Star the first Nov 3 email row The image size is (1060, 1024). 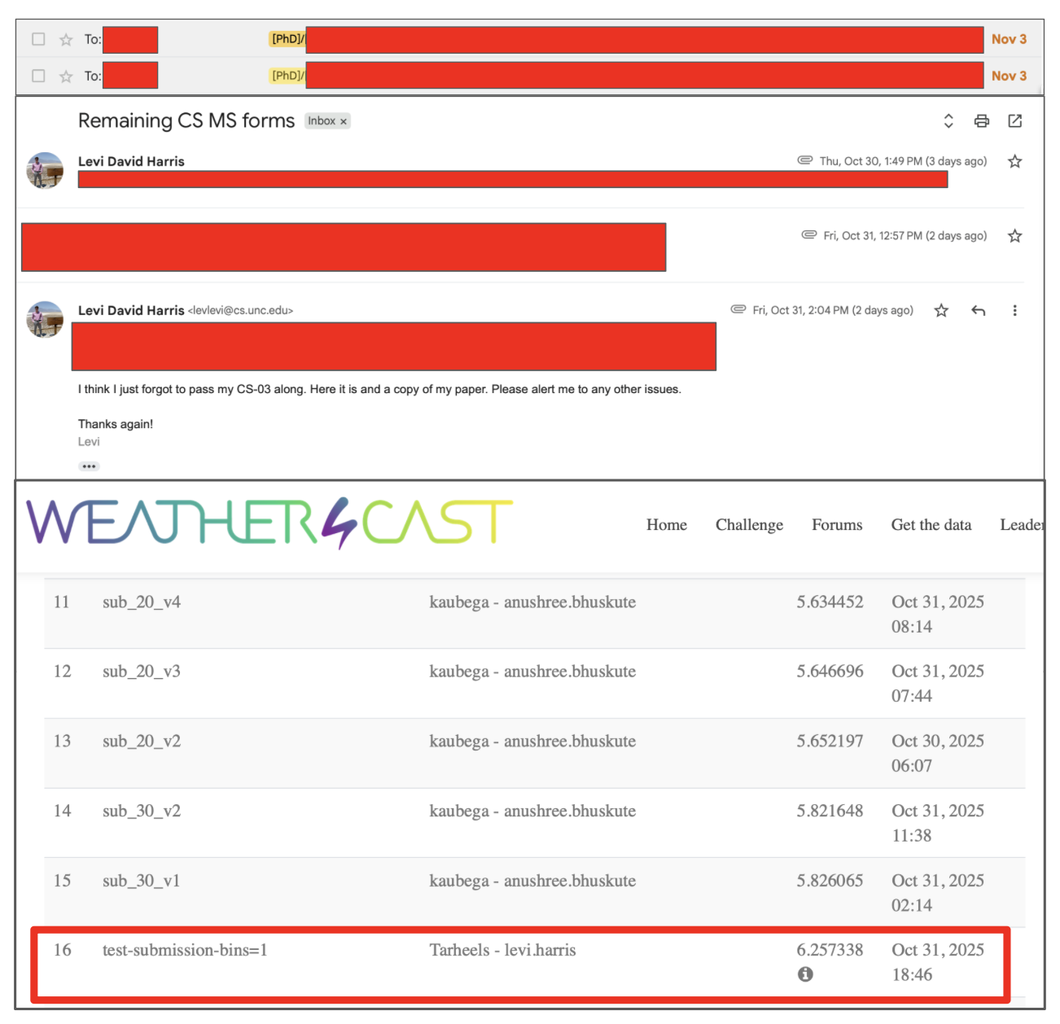coord(66,39)
